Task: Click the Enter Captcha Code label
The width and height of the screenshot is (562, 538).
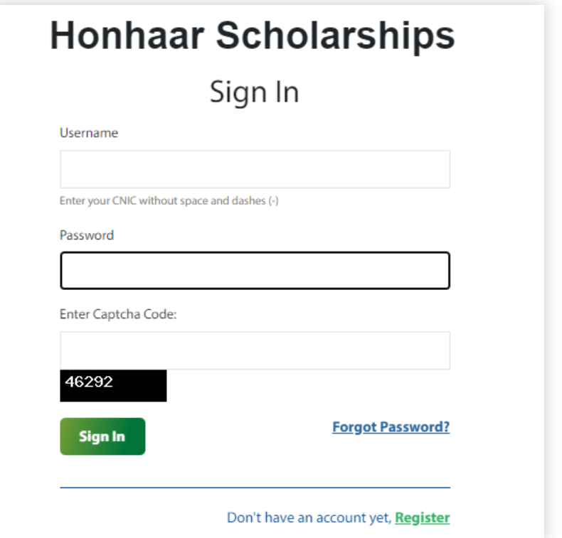Action: (x=118, y=313)
